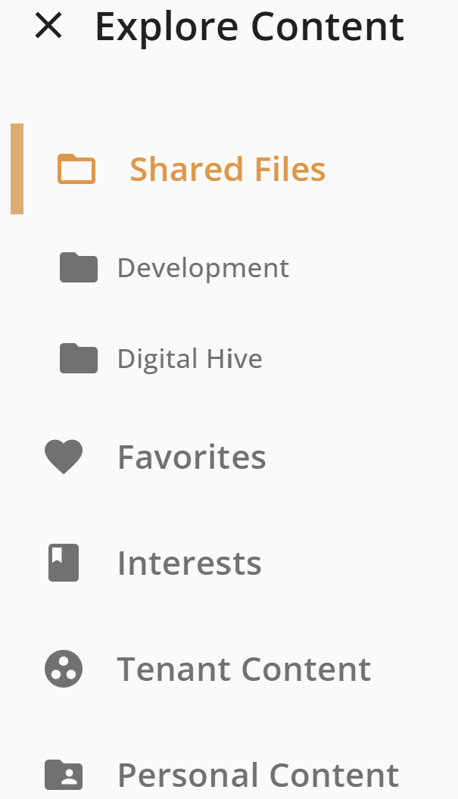Click the Personal Content folder-person icon
Image resolution: width=458 pixels, height=799 pixels.
click(64, 775)
